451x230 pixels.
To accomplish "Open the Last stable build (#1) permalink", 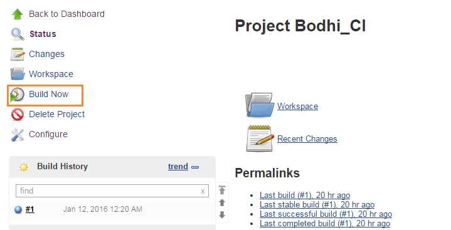I will 317,205.
